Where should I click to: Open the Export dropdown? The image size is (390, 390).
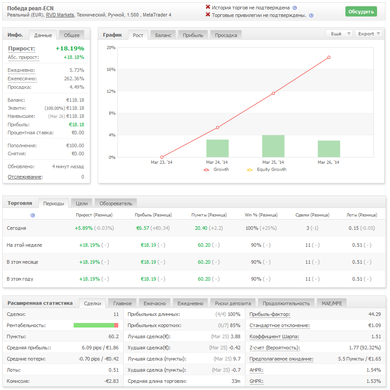coord(369,33)
